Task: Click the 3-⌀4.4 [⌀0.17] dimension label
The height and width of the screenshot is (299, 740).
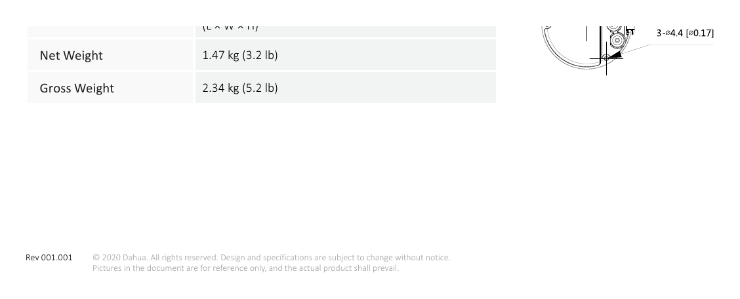Action: pos(685,33)
